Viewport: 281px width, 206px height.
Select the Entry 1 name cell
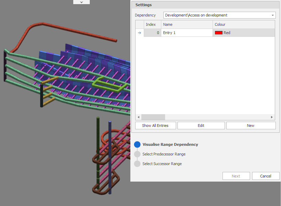pyautogui.click(x=186, y=33)
